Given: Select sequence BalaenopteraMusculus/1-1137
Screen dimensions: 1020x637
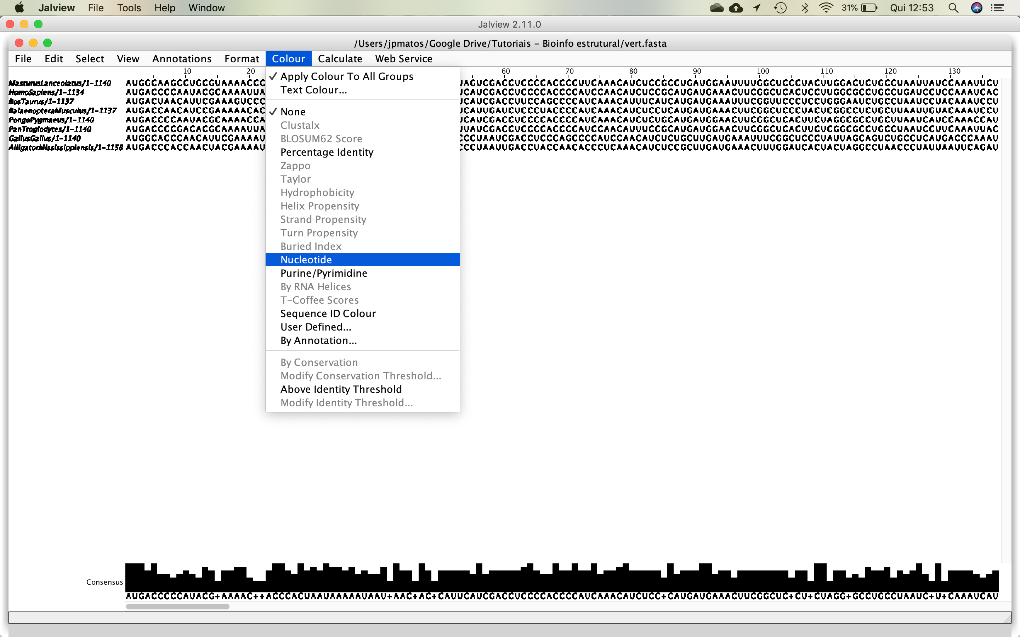Looking at the screenshot, I should pyautogui.click(x=62, y=111).
